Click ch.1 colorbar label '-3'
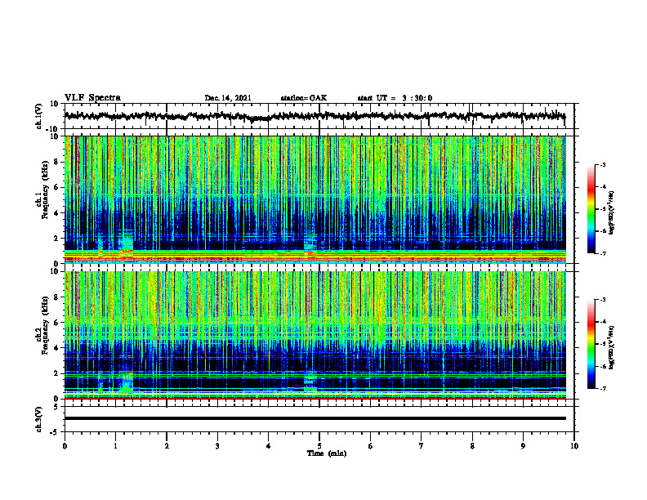Screen dimensions: 647x500 tap(603, 165)
